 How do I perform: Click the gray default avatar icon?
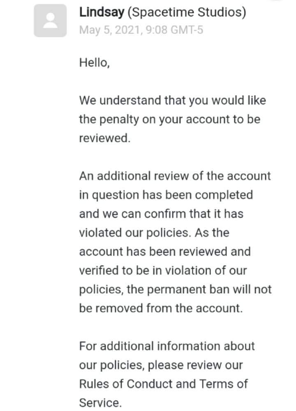tap(50, 21)
